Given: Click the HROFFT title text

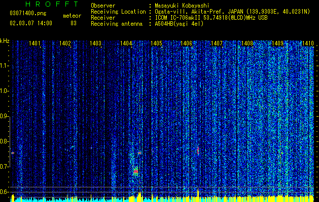Looking at the screenshot, I should click(52, 4).
